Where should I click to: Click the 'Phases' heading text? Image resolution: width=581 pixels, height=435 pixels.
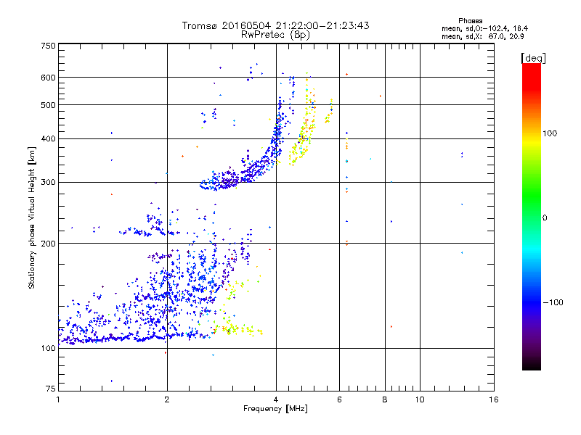click(x=470, y=21)
